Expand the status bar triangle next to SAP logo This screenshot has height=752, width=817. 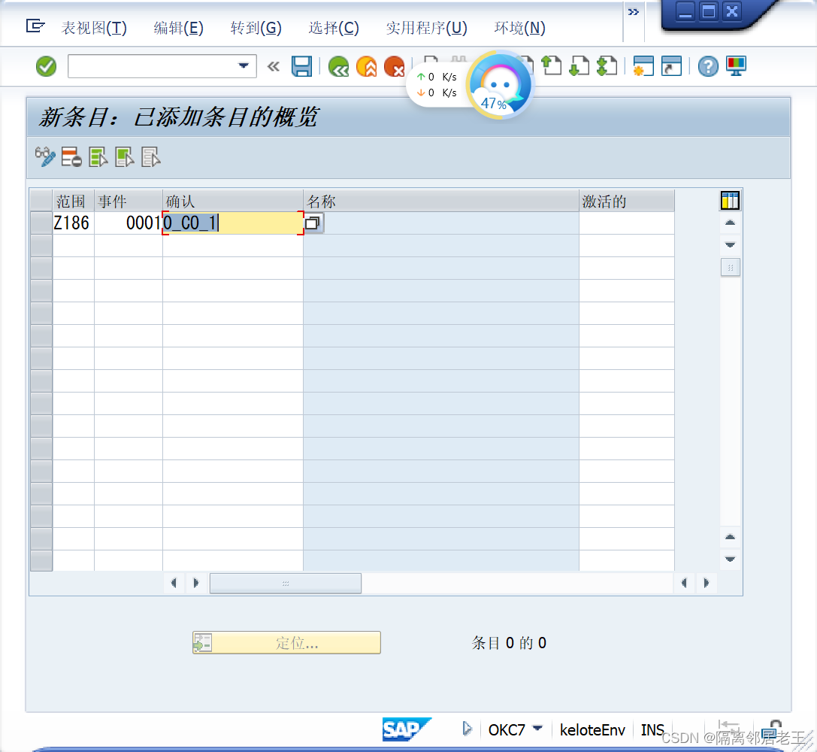coord(467,728)
